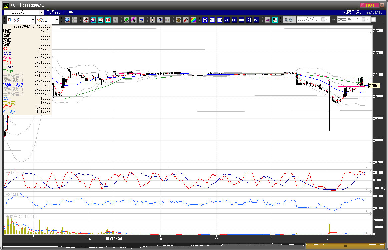Click the RCI1 value -97.50
This screenshot has width=388, height=250.
[45, 49]
